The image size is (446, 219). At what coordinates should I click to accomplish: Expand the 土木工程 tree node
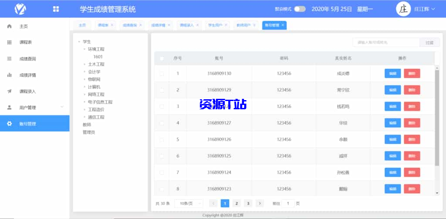(x=84, y=64)
